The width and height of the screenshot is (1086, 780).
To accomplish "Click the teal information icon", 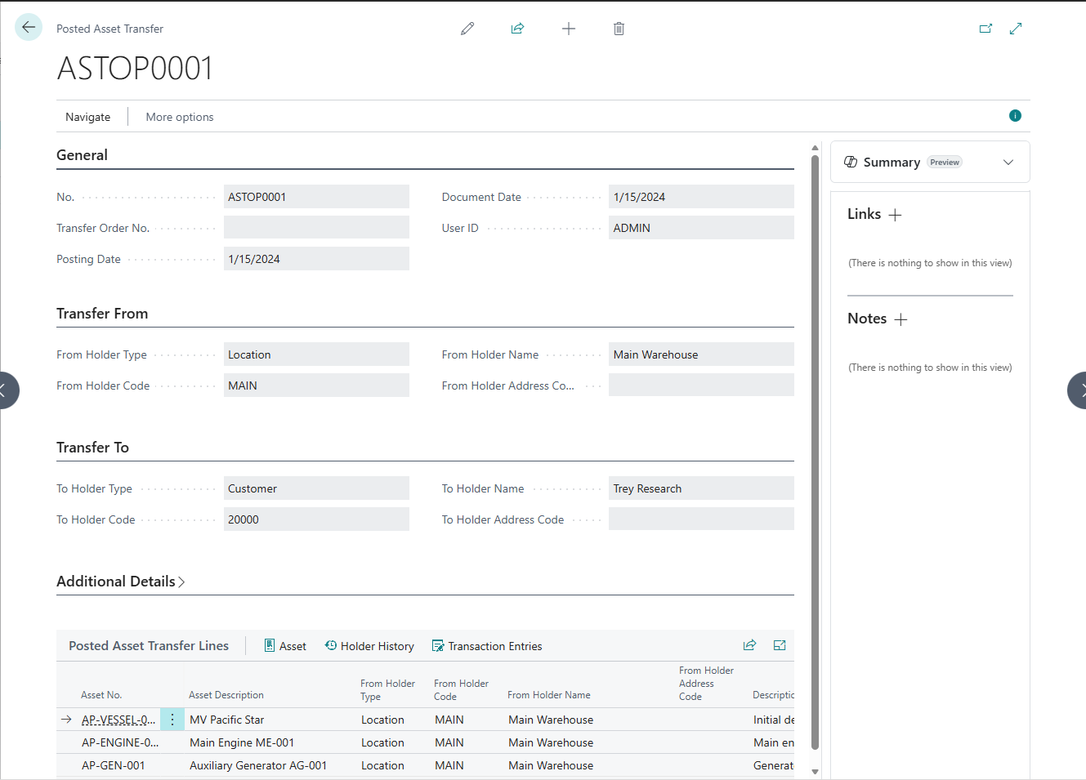I will coord(1015,116).
